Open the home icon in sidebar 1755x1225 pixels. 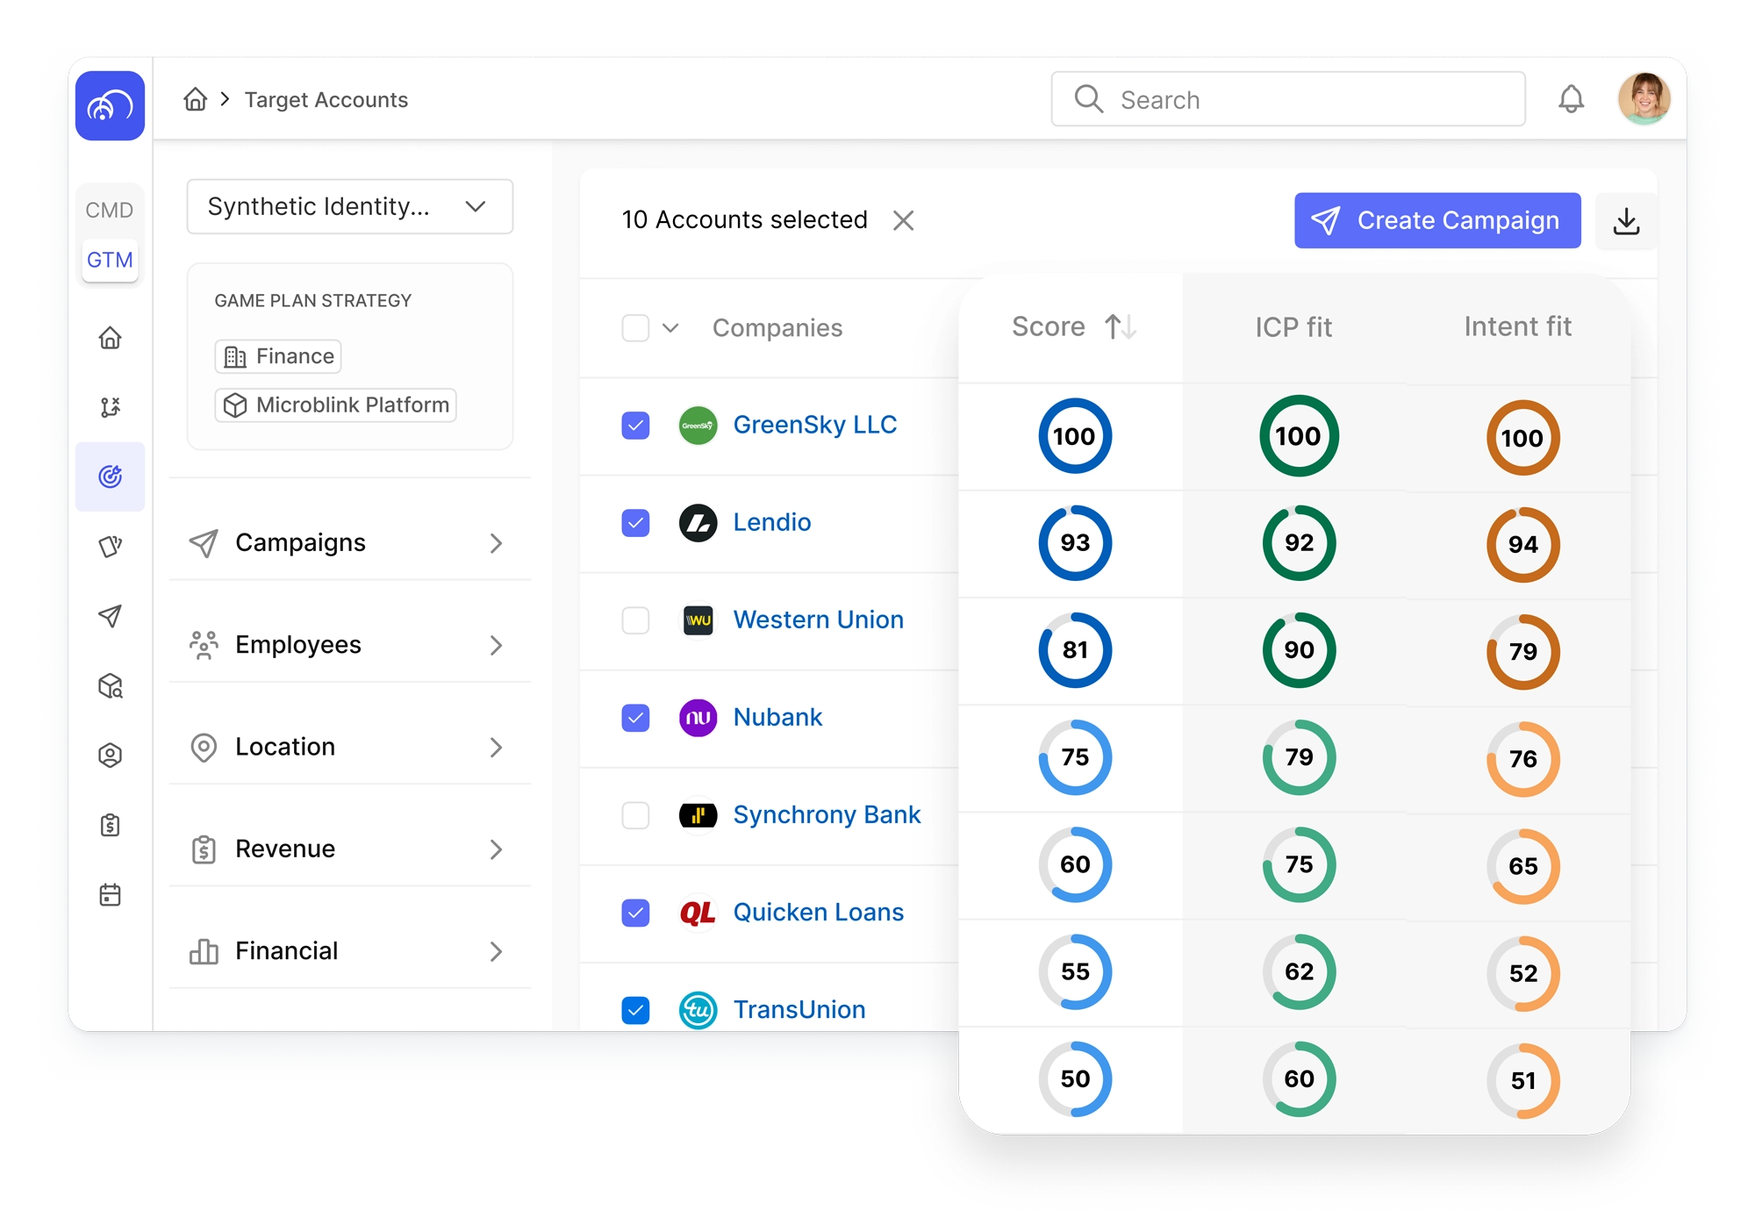[x=110, y=338]
